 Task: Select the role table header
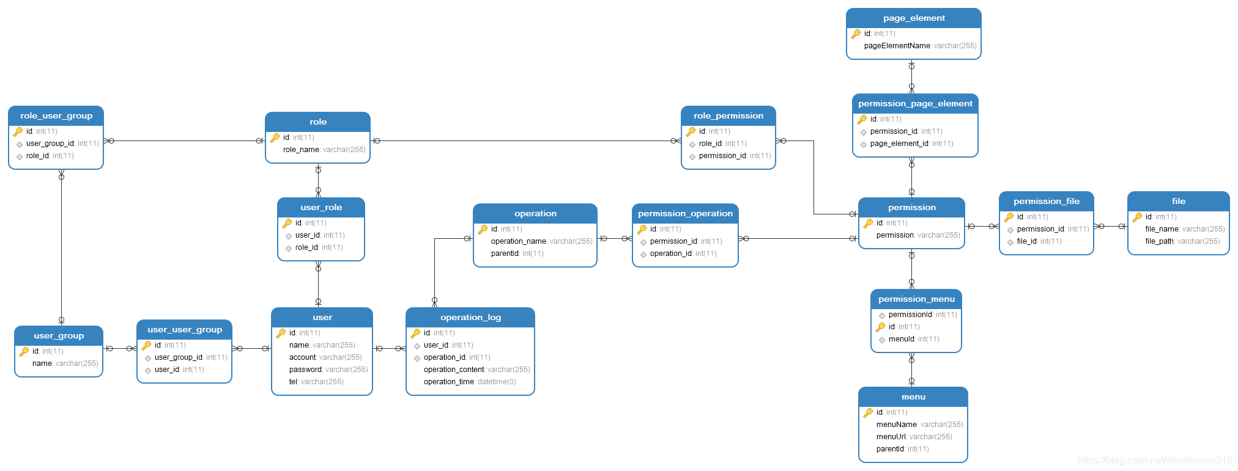click(318, 122)
